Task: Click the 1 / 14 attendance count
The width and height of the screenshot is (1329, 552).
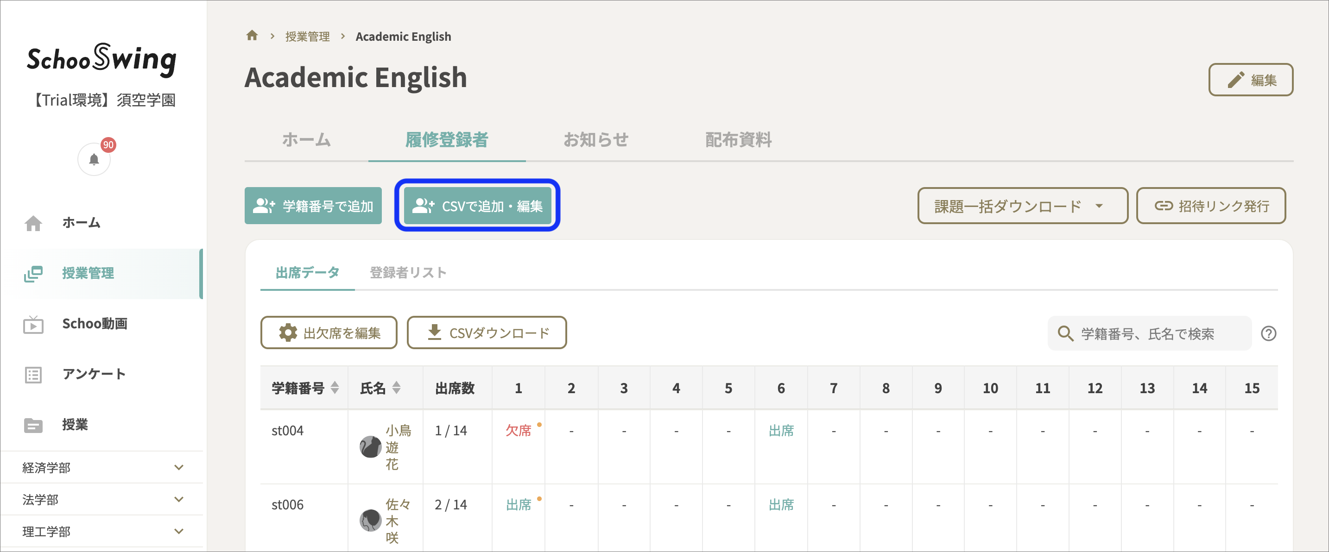Action: 451,430
